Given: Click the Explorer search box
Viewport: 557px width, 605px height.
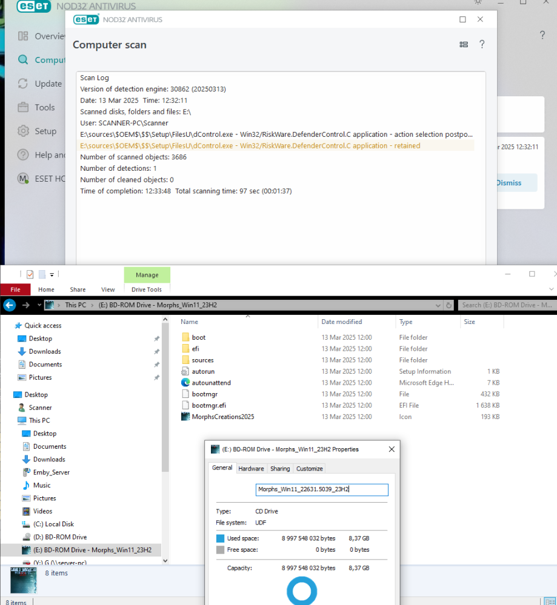Looking at the screenshot, I should [507, 305].
